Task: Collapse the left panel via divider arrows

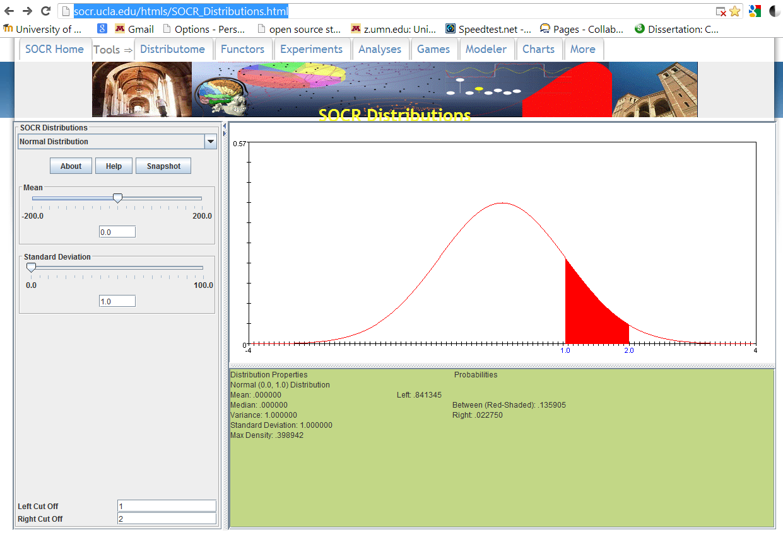Action: click(225, 127)
